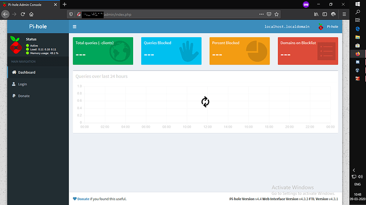Select the Pi-hole Admin Console tab
This screenshot has height=205, width=366.
(30, 5)
